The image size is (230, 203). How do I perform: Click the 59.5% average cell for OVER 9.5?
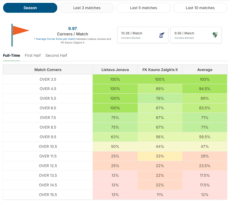[205, 137]
